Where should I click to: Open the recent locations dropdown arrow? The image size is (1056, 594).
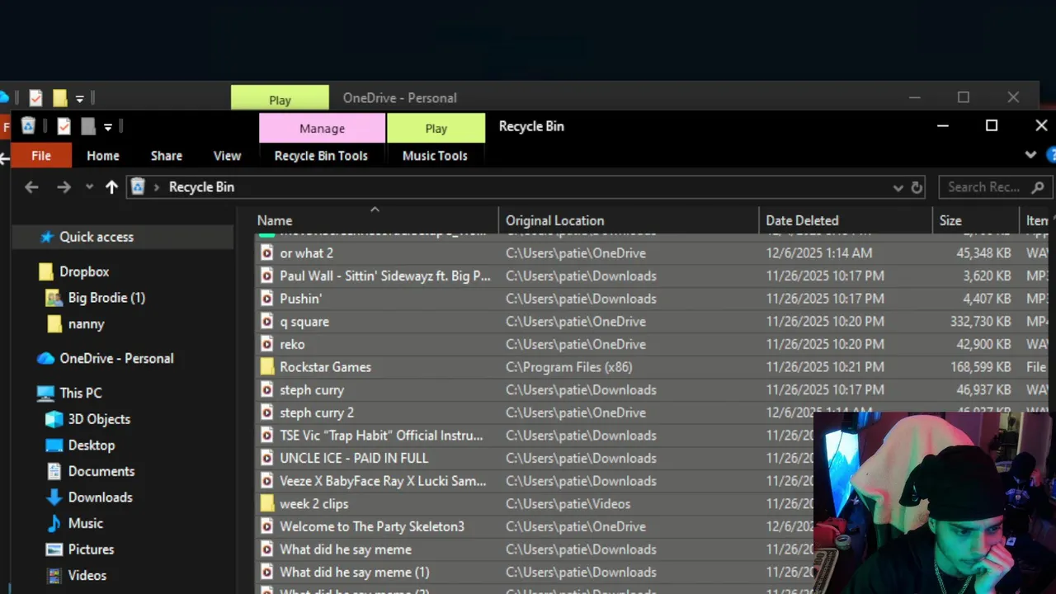click(89, 187)
